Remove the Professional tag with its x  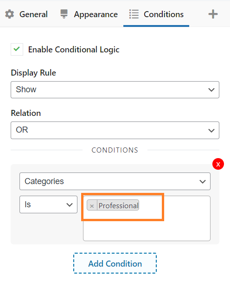[x=92, y=206]
